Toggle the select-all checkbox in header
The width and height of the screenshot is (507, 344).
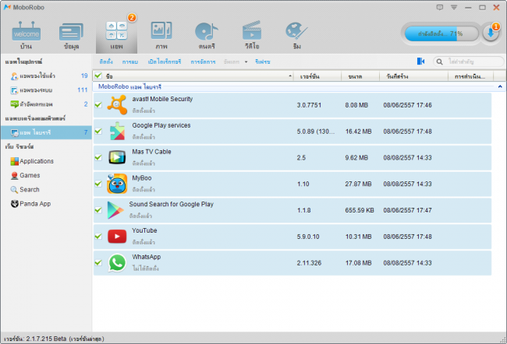(98, 75)
